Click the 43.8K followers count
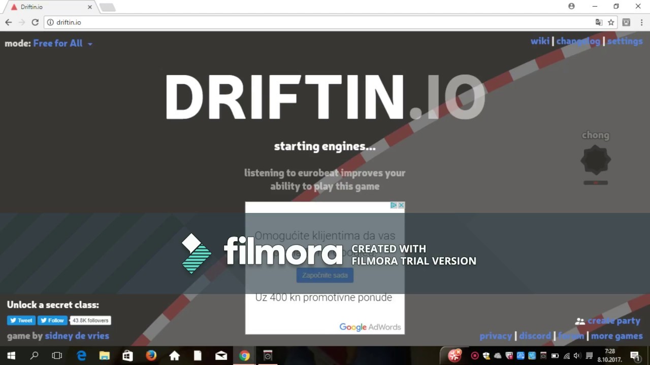This screenshot has height=365, width=650. (90, 320)
